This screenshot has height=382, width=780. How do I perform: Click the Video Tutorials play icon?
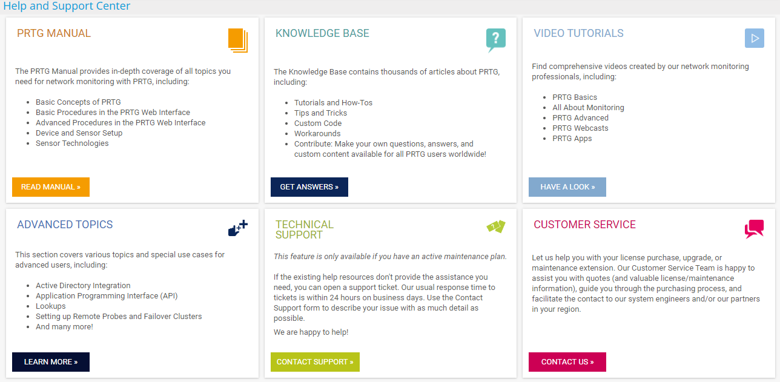[754, 38]
